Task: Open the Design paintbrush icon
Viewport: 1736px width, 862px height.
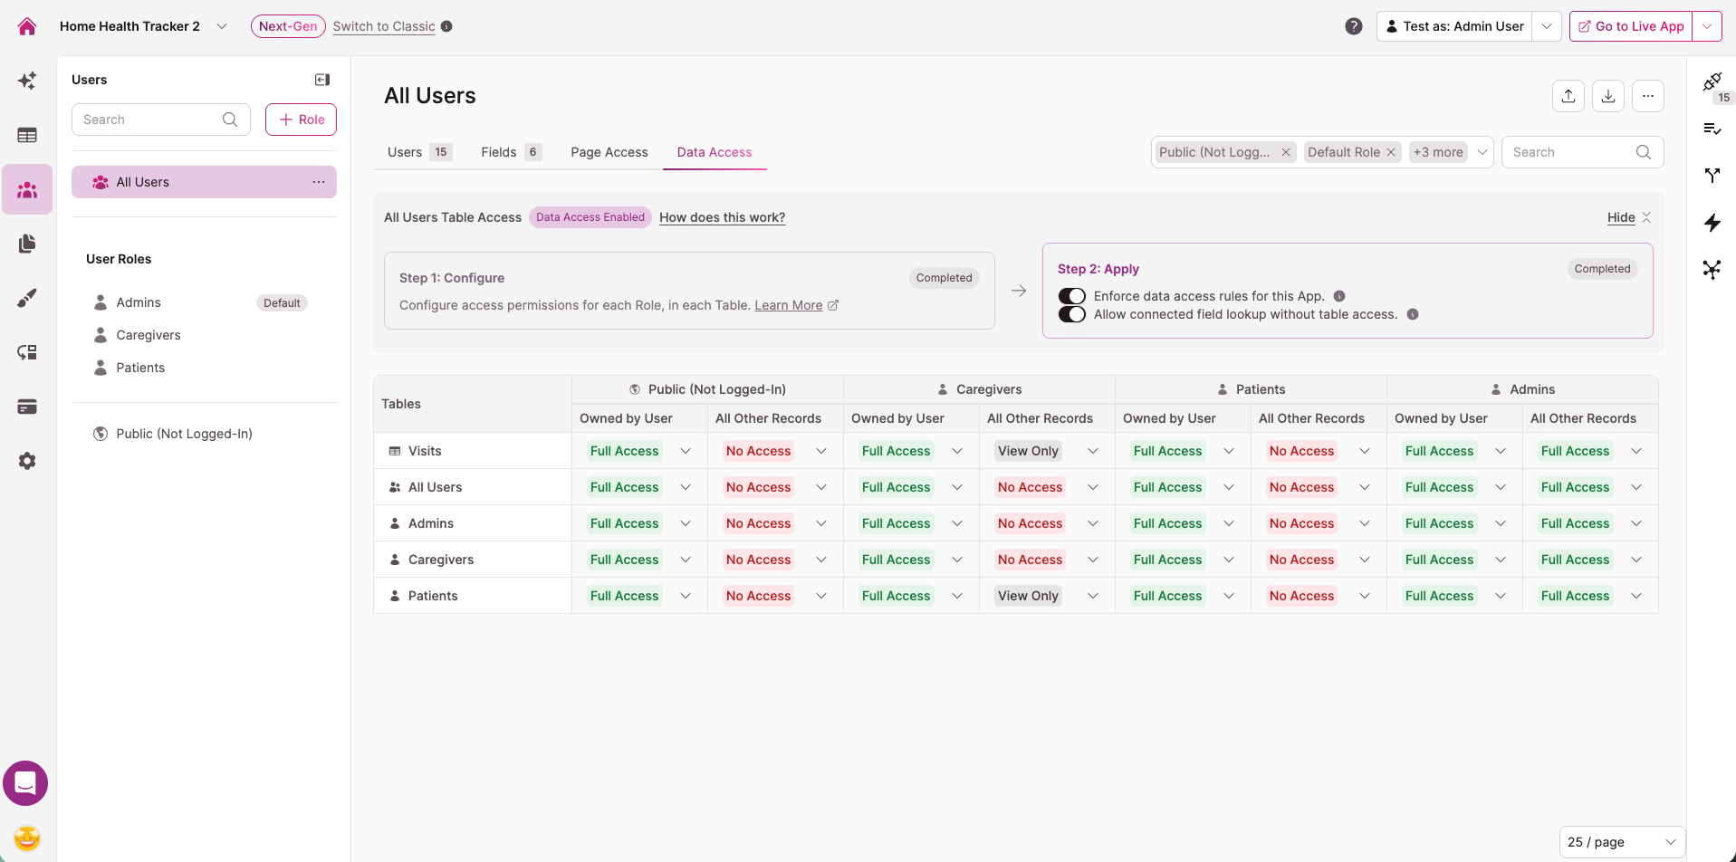Action: coord(27,298)
